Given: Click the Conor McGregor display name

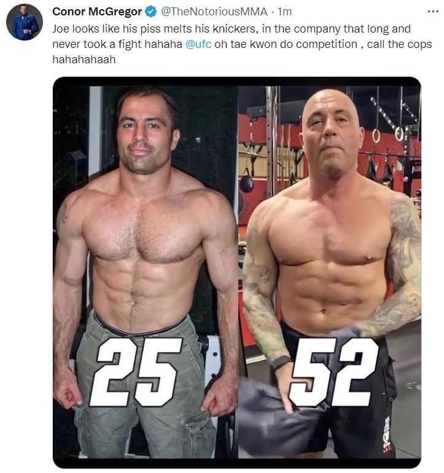Looking at the screenshot, I should [x=97, y=12].
